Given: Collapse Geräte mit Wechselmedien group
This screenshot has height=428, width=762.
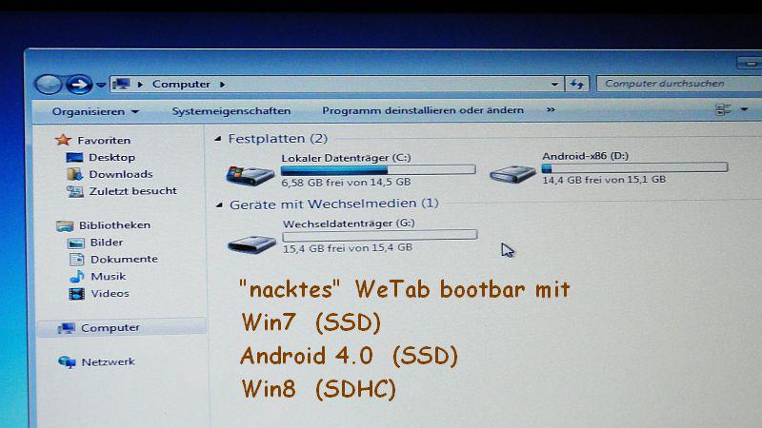Looking at the screenshot, I should [219, 204].
